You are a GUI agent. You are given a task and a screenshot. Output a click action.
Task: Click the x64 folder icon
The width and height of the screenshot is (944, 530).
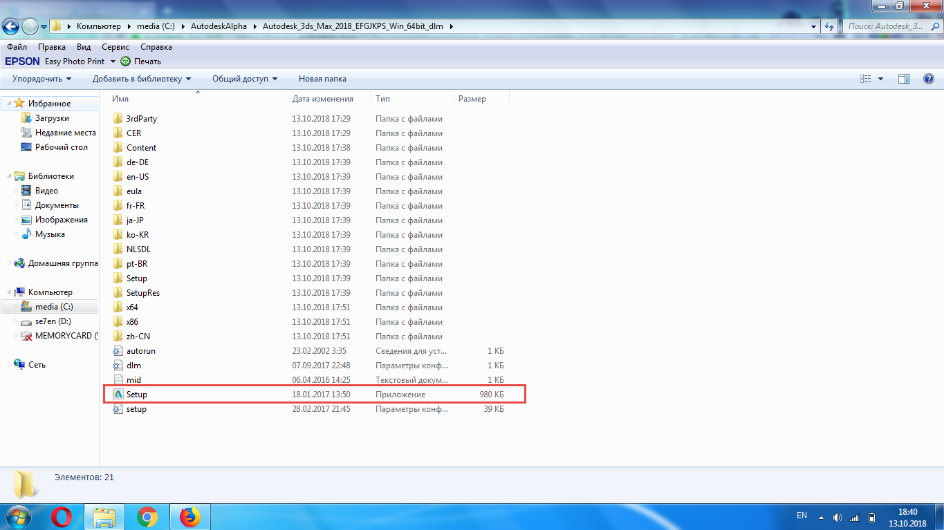(x=118, y=307)
